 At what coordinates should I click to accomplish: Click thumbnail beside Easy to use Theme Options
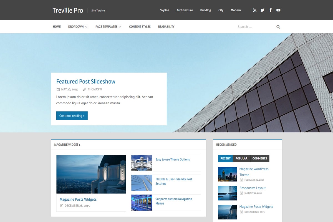point(142,163)
